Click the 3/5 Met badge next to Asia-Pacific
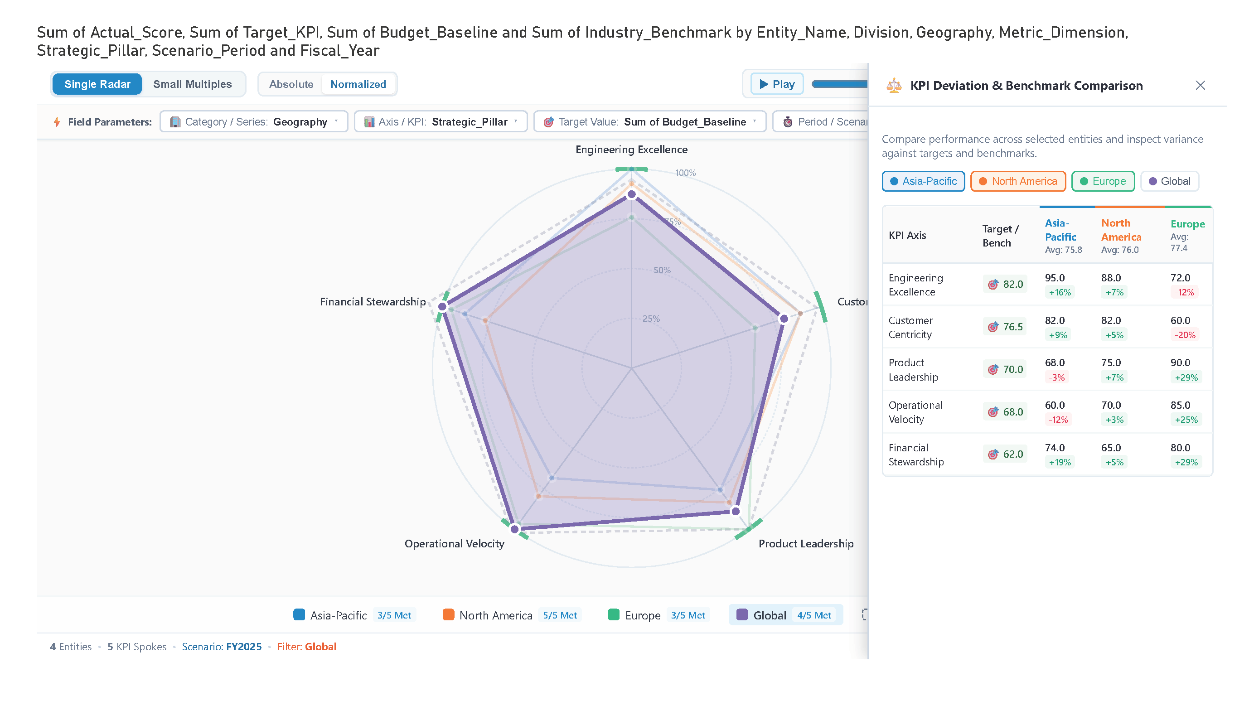 [x=394, y=615]
